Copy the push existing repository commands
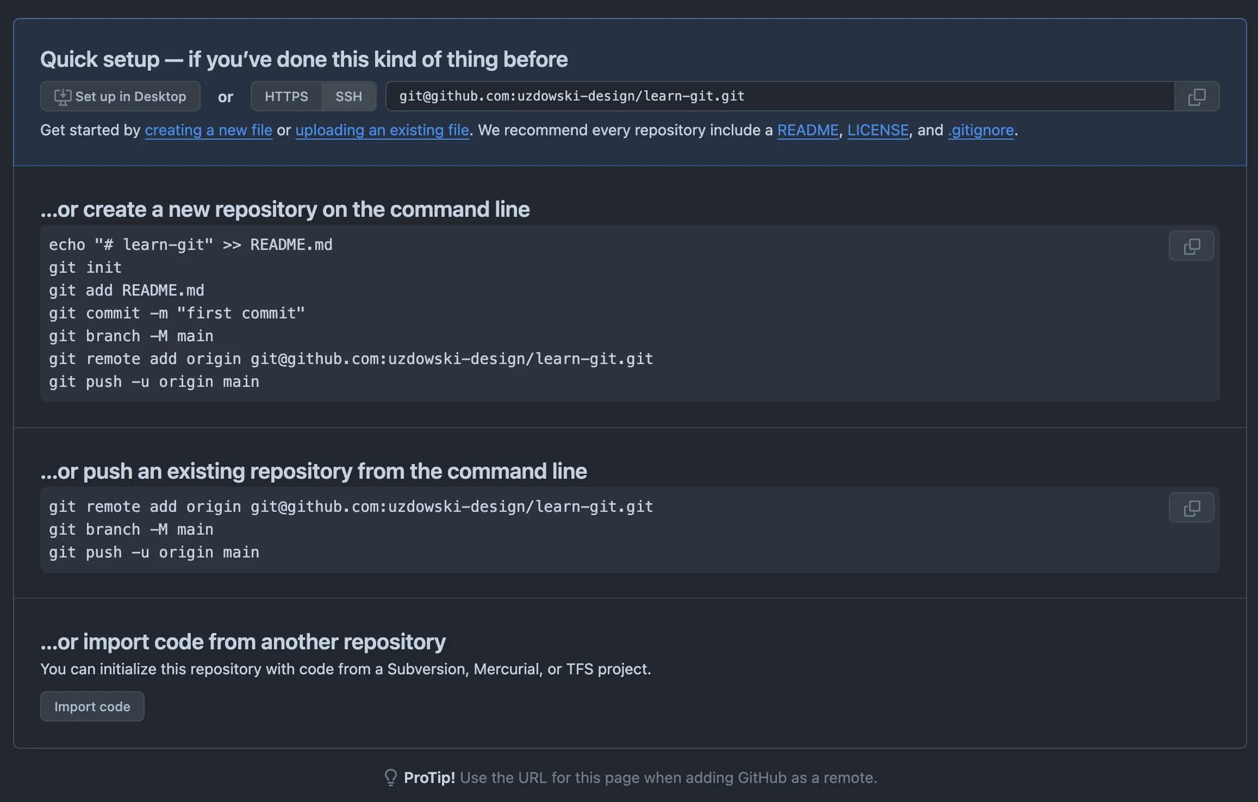1258x802 pixels. click(x=1191, y=508)
